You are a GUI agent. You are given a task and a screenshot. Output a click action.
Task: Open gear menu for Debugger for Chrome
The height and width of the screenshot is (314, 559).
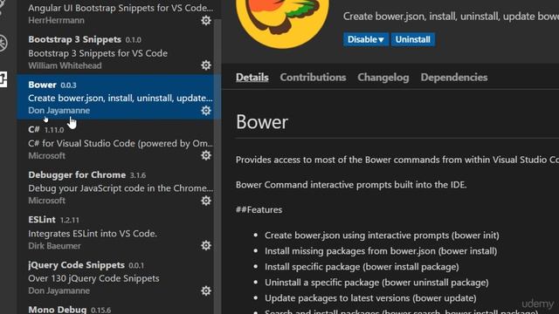206,201
